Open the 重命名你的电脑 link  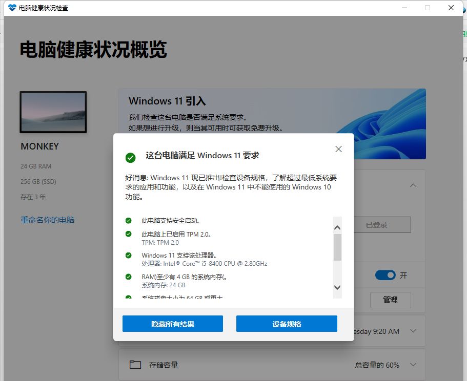tap(47, 220)
